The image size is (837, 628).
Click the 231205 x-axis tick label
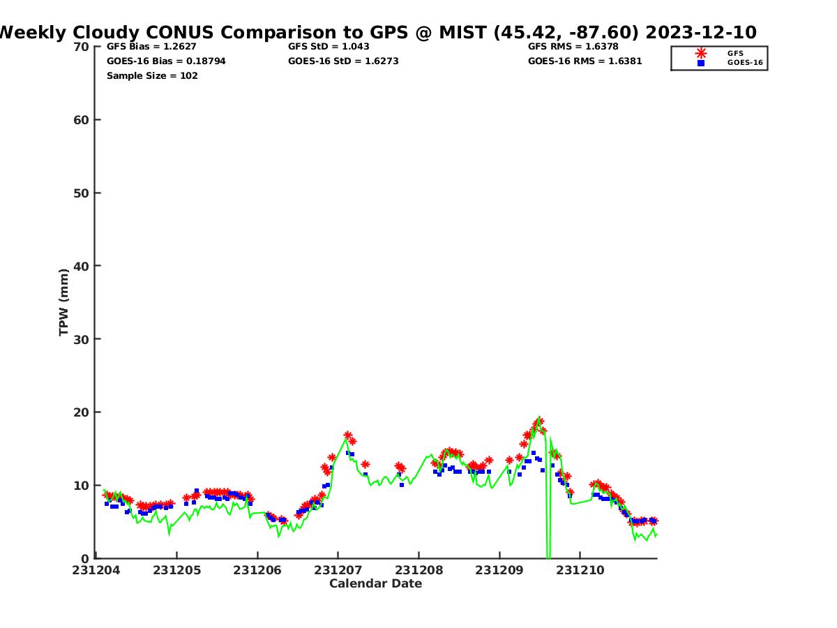(176, 571)
